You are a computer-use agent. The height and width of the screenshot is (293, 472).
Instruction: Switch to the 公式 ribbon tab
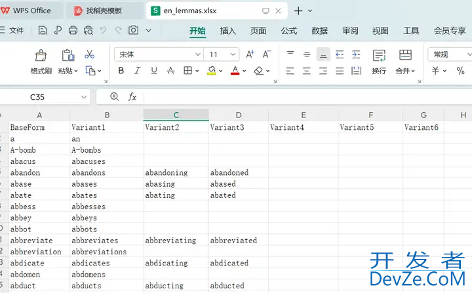coord(289,31)
